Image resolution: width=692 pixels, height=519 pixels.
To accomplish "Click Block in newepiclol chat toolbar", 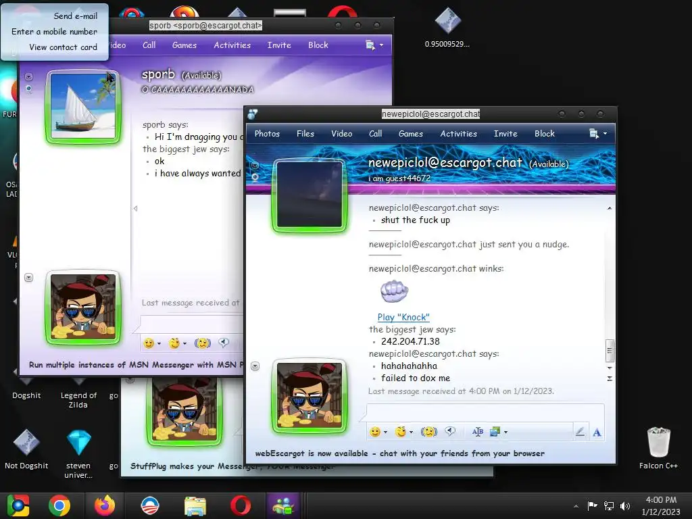I will point(544,134).
